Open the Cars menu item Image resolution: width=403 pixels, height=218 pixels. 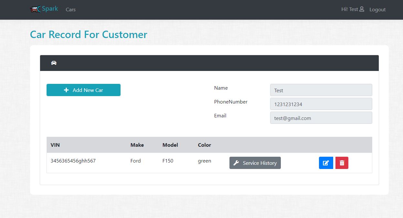coord(70,9)
